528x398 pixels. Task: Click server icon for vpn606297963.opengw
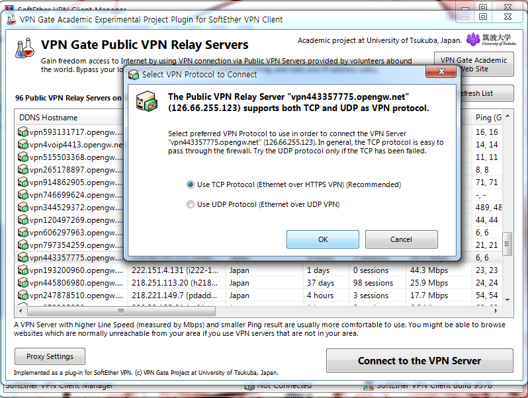coord(23,233)
